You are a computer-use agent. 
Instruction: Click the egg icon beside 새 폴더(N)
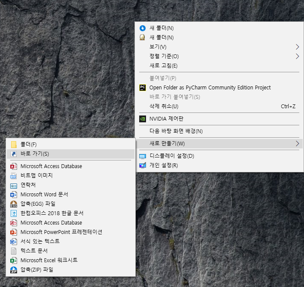click(142, 37)
